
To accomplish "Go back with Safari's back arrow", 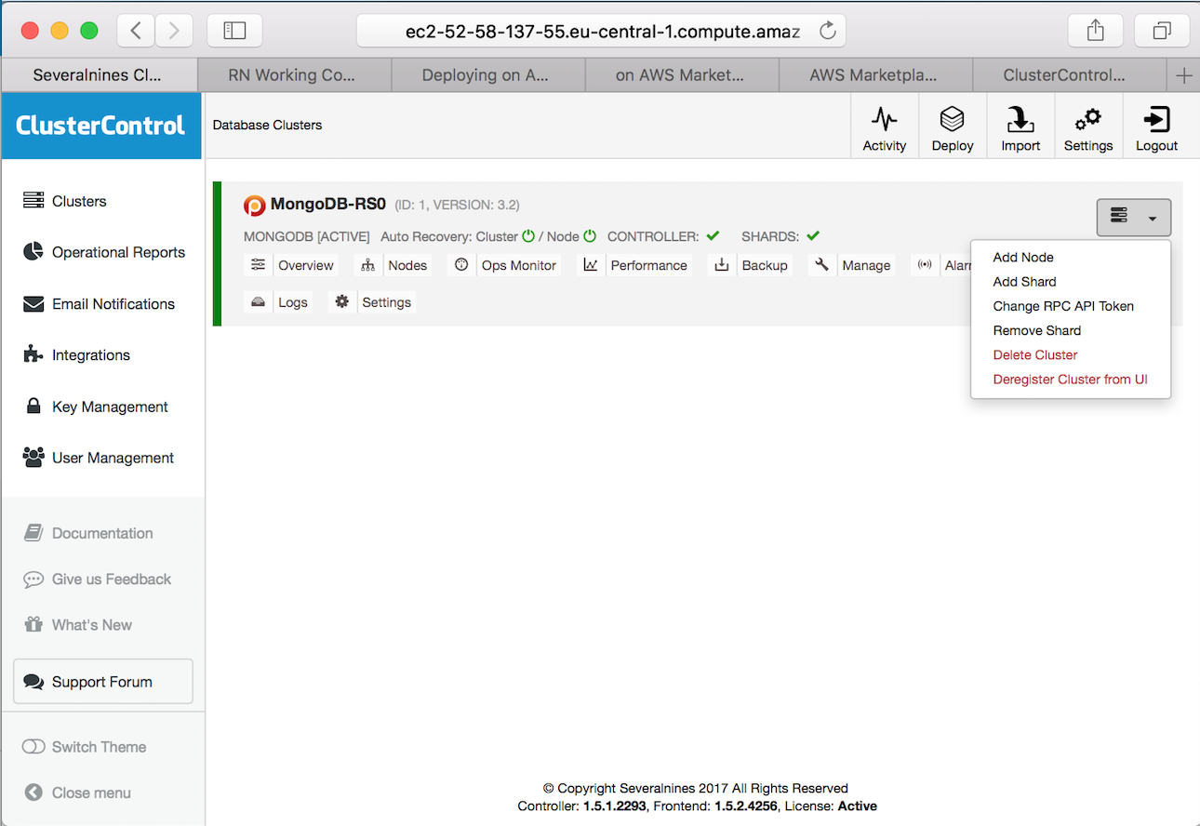I will [136, 31].
